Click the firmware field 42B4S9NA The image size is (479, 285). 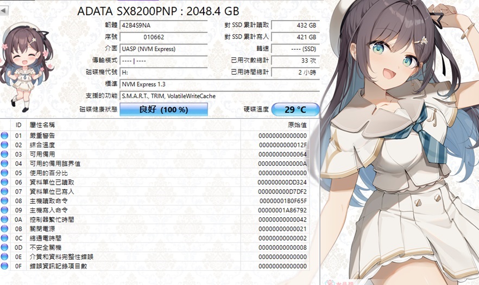pyautogui.click(x=163, y=25)
